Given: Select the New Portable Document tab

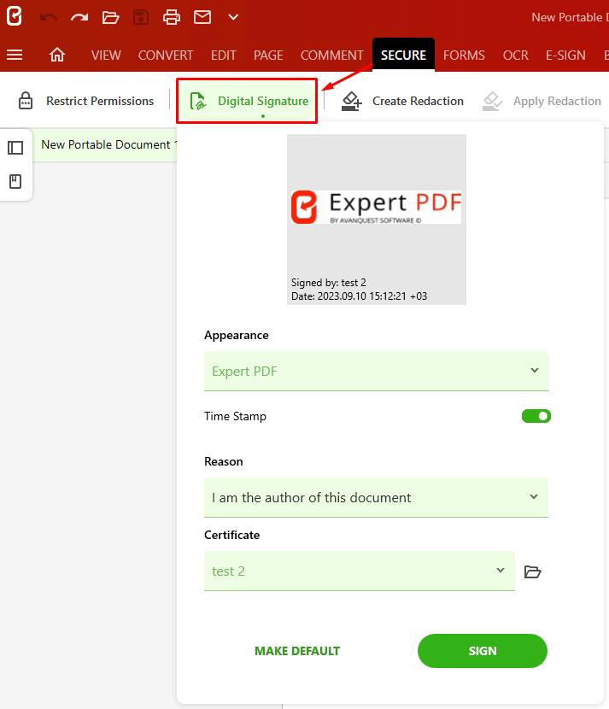Looking at the screenshot, I should pos(106,144).
